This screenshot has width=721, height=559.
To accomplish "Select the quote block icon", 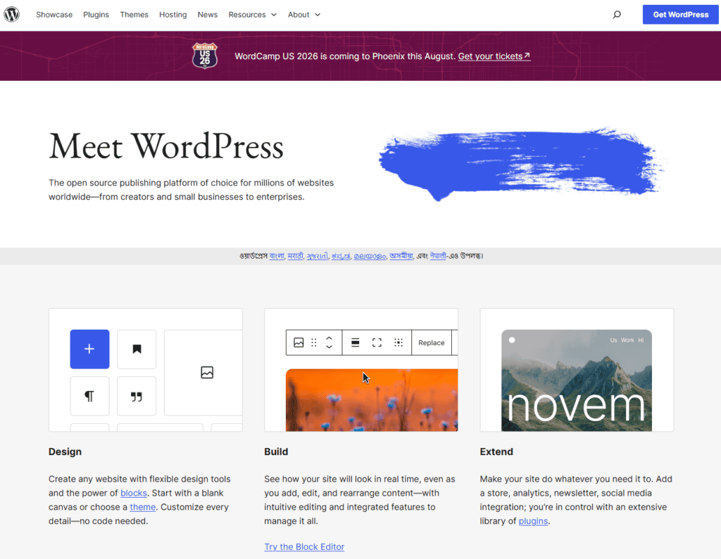I will 137,396.
